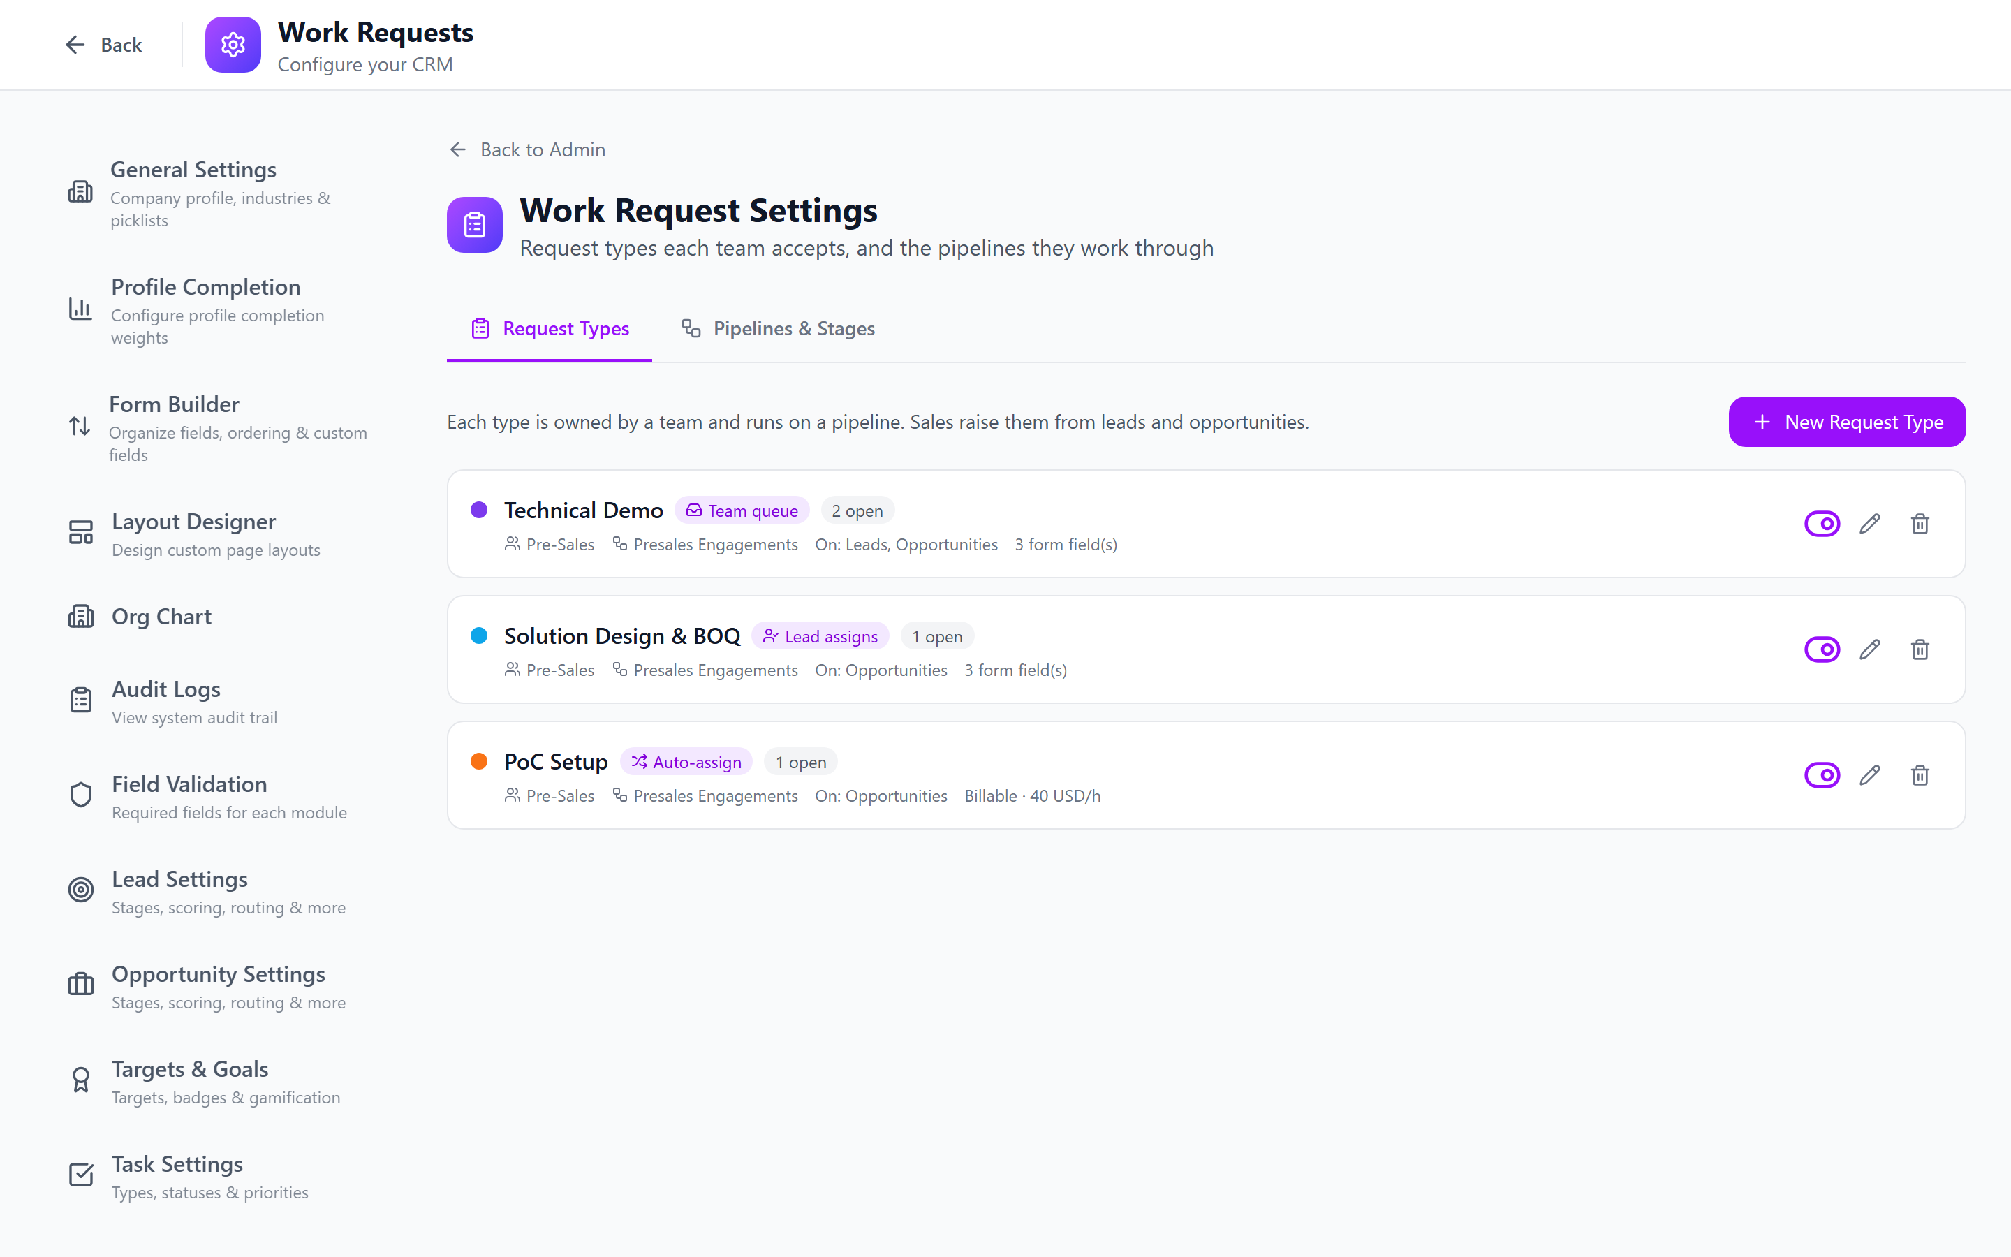Click the Form Builder arrows icon
The height and width of the screenshot is (1257, 2011).
(x=80, y=427)
